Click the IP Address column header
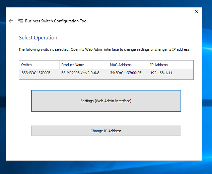This screenshot has width=212, height=174. tap(166, 65)
